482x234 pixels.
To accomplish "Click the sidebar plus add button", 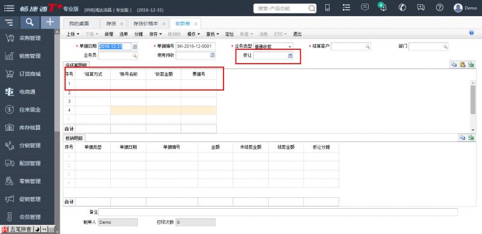I will [x=50, y=22].
